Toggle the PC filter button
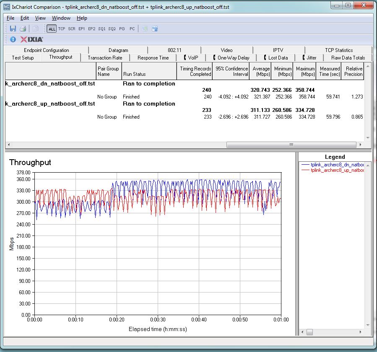 pyautogui.click(x=132, y=29)
